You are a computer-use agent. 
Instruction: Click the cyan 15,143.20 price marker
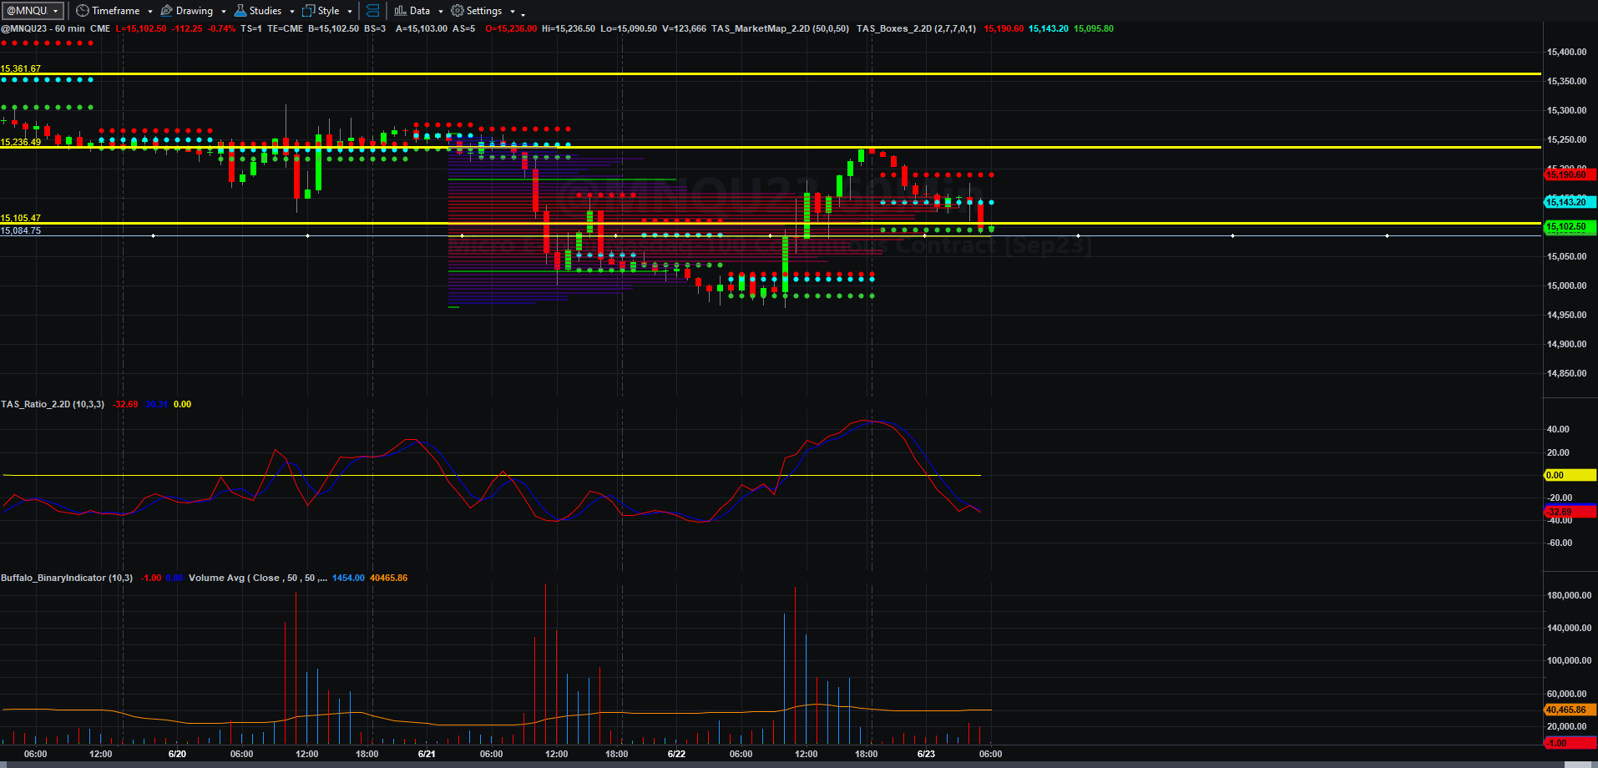1570,202
